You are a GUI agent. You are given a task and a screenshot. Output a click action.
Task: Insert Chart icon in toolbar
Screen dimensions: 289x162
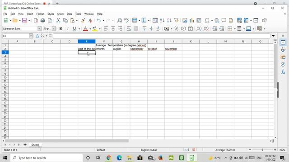tap(191, 20)
